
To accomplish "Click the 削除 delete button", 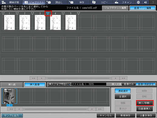I will click(144, 91).
